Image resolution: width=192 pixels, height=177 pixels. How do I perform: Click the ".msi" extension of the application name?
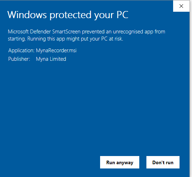point(73,50)
